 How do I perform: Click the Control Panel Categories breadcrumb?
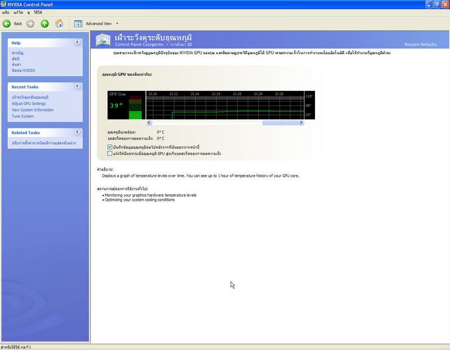[x=139, y=45]
